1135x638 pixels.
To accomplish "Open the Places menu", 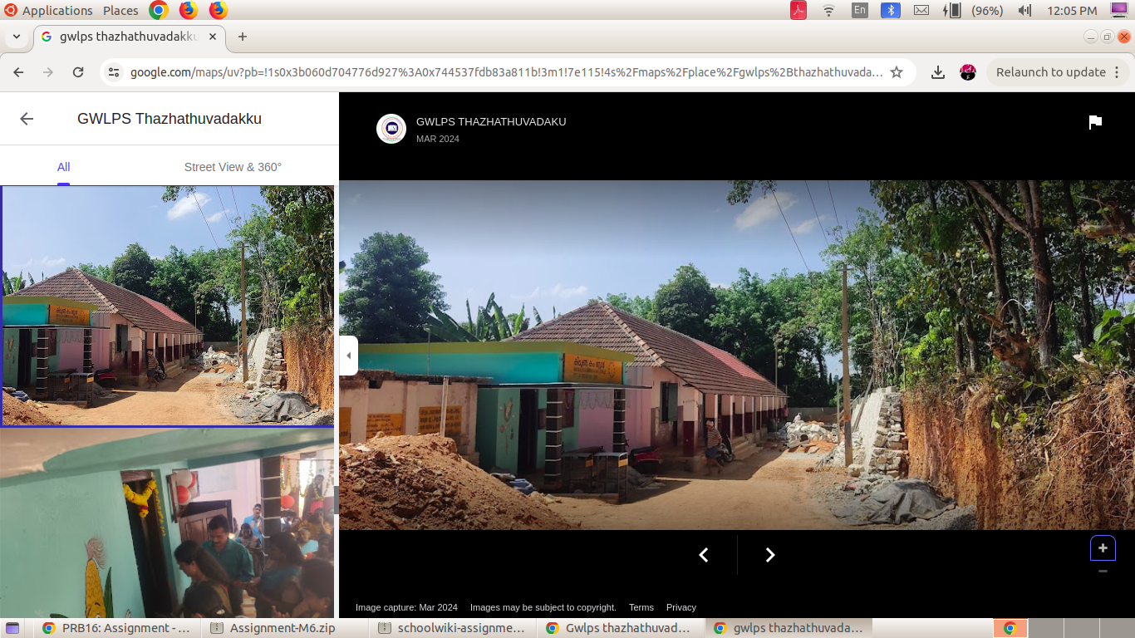I will (x=120, y=11).
